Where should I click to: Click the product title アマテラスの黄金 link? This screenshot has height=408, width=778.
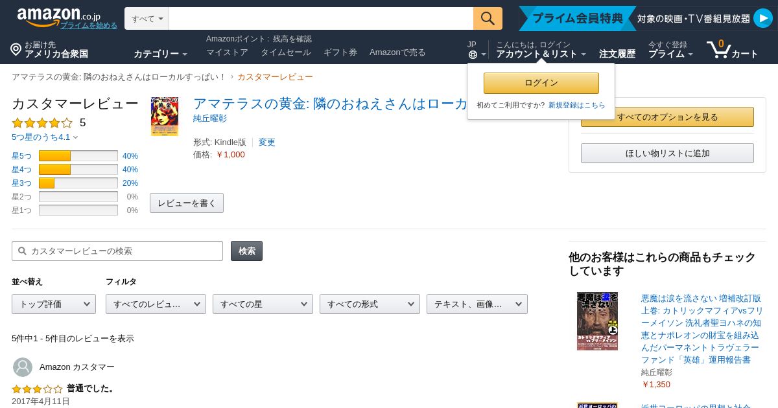[331, 104]
